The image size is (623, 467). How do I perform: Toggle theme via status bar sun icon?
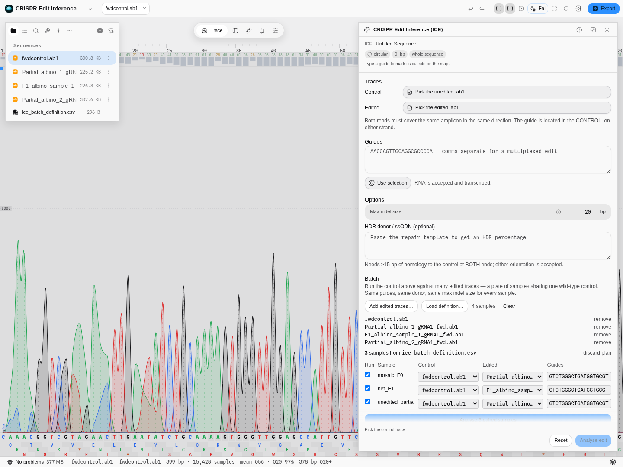click(613, 462)
